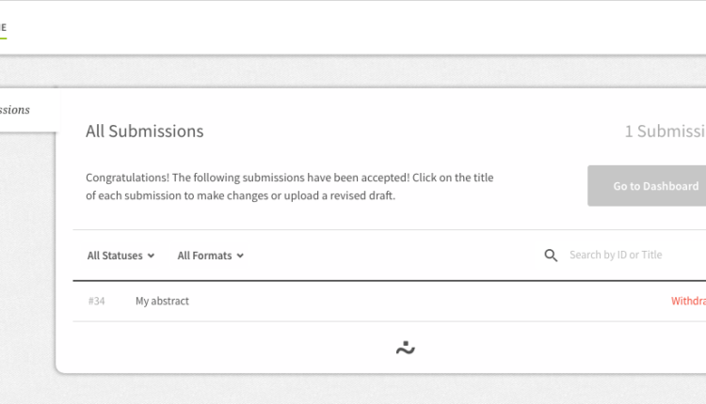
Task: Click the blank white header bar at top
Action: click(x=353, y=27)
